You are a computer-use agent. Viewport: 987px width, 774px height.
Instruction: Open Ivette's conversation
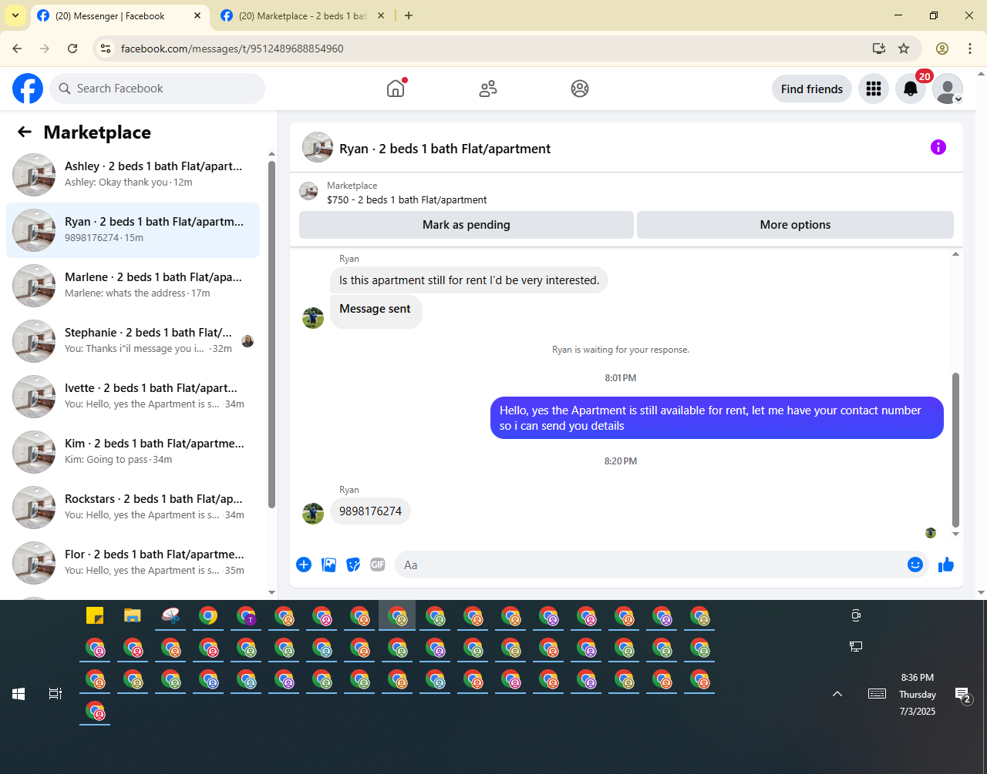tap(133, 397)
